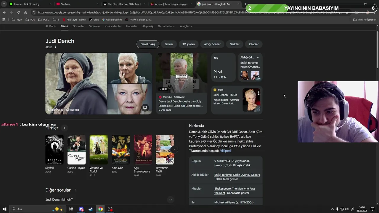Select the Kısa videolar search tab
The width and height of the screenshot is (379, 213).
click(113, 26)
